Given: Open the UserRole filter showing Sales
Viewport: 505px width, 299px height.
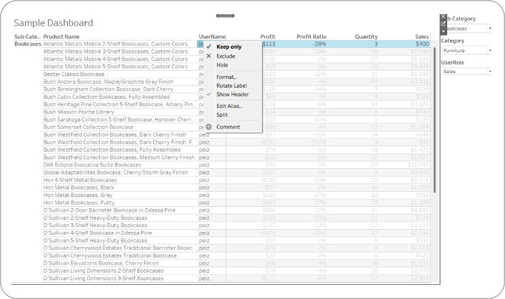Looking at the screenshot, I should pyautogui.click(x=466, y=71).
